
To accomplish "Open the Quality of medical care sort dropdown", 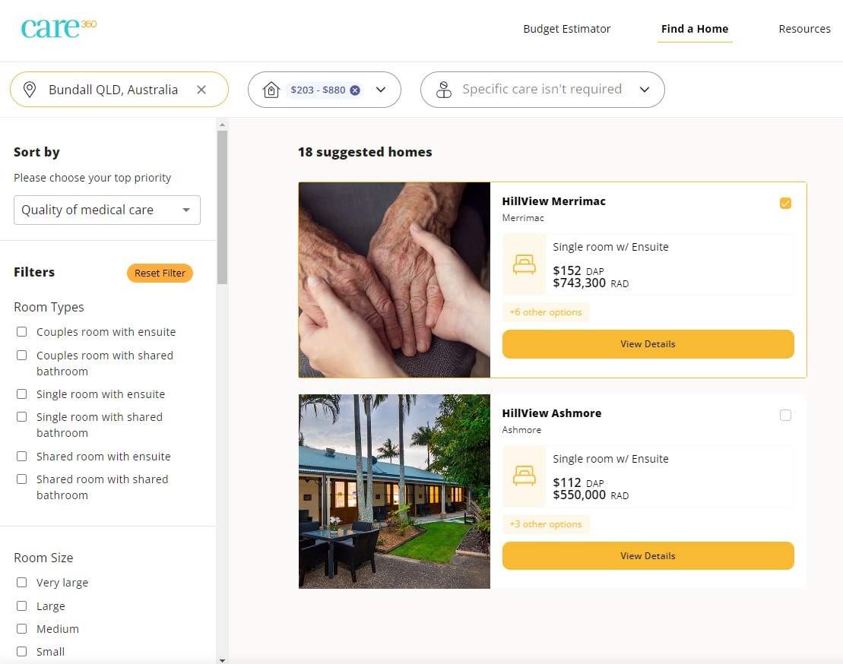I will click(x=106, y=210).
